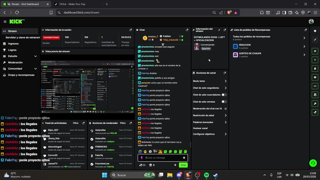Image resolution: width=320 pixels, height=180 pixels.
Task: Toggle the chat bubble widget icon in the right sidebar
Action: coord(315,77)
